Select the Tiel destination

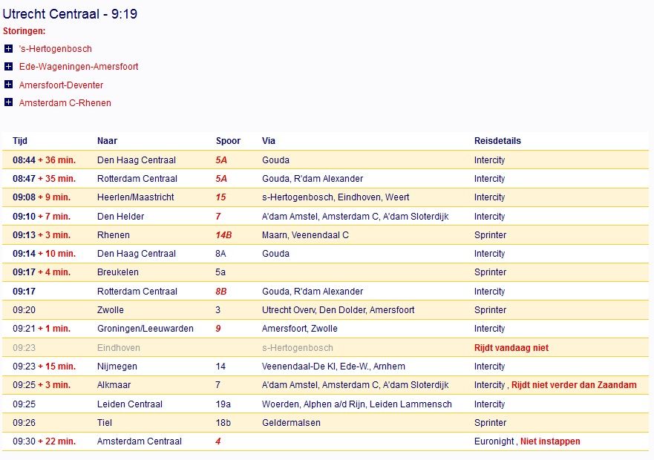pyautogui.click(x=105, y=423)
